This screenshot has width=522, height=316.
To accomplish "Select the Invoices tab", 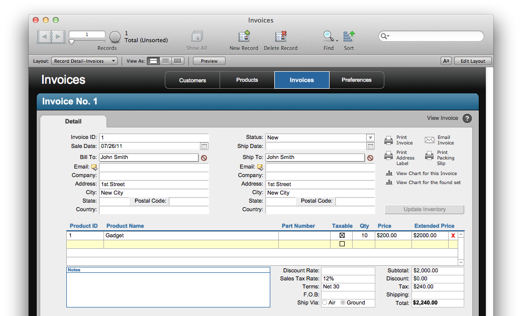I will point(301,80).
